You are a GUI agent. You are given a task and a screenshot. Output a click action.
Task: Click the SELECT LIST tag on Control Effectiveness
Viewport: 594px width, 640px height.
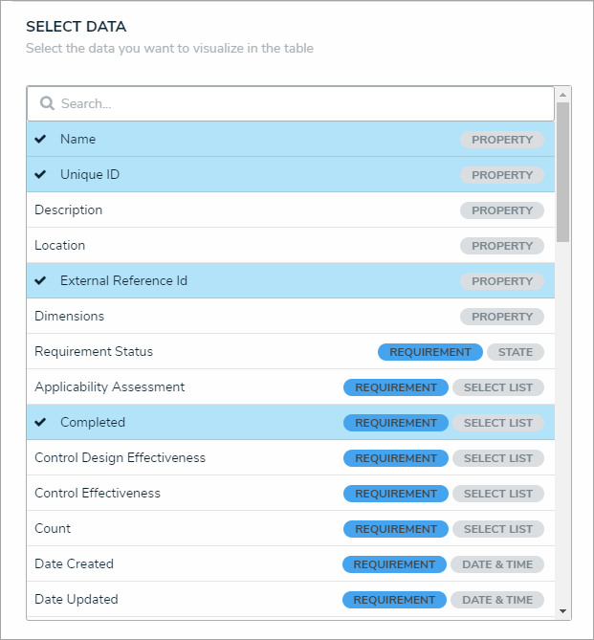[x=498, y=494]
